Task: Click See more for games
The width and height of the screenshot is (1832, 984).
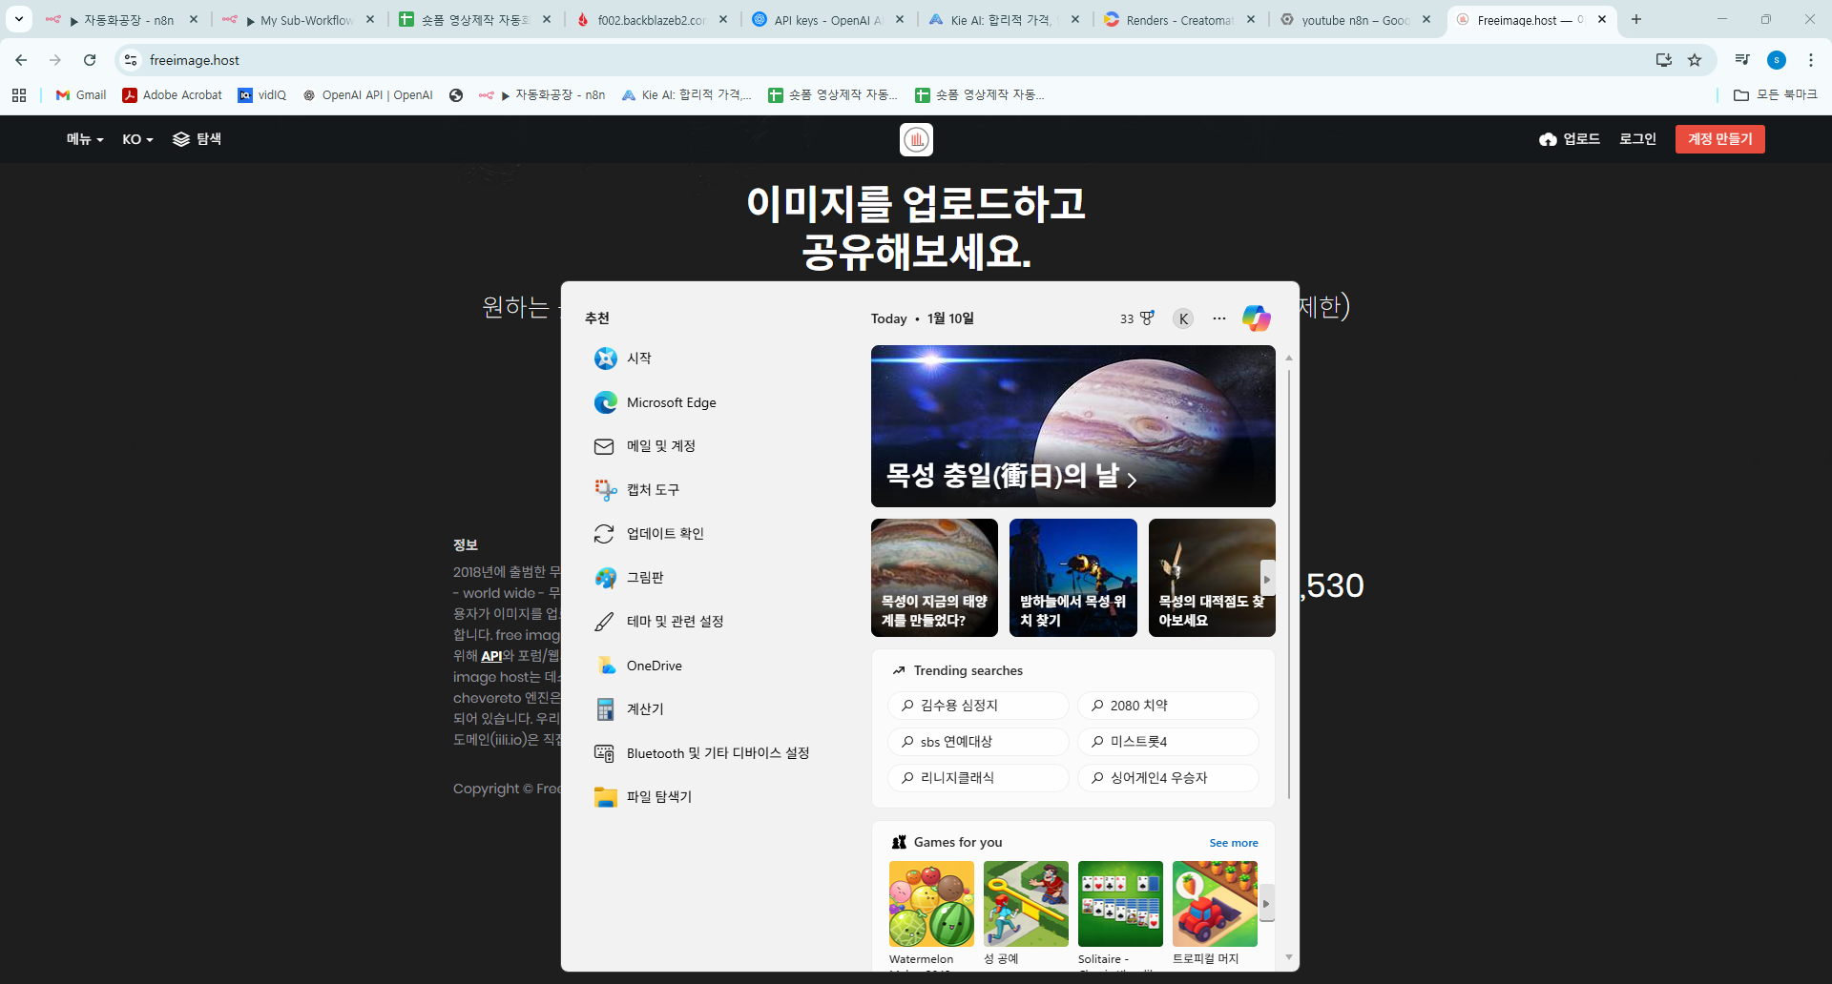Action: click(x=1234, y=843)
